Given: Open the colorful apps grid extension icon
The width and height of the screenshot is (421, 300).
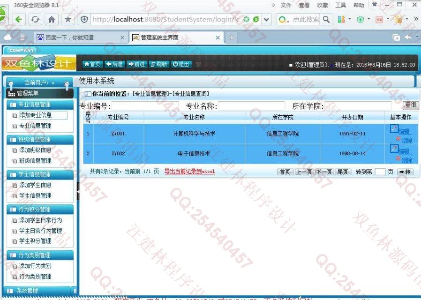Looking at the screenshot, I should 341,19.
